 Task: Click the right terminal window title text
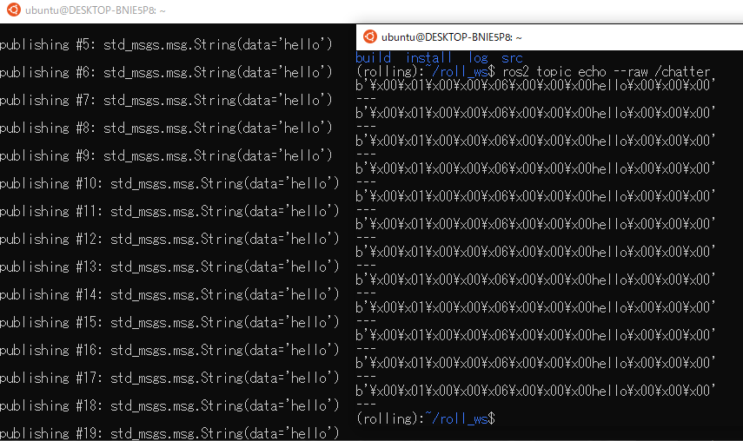coord(452,37)
